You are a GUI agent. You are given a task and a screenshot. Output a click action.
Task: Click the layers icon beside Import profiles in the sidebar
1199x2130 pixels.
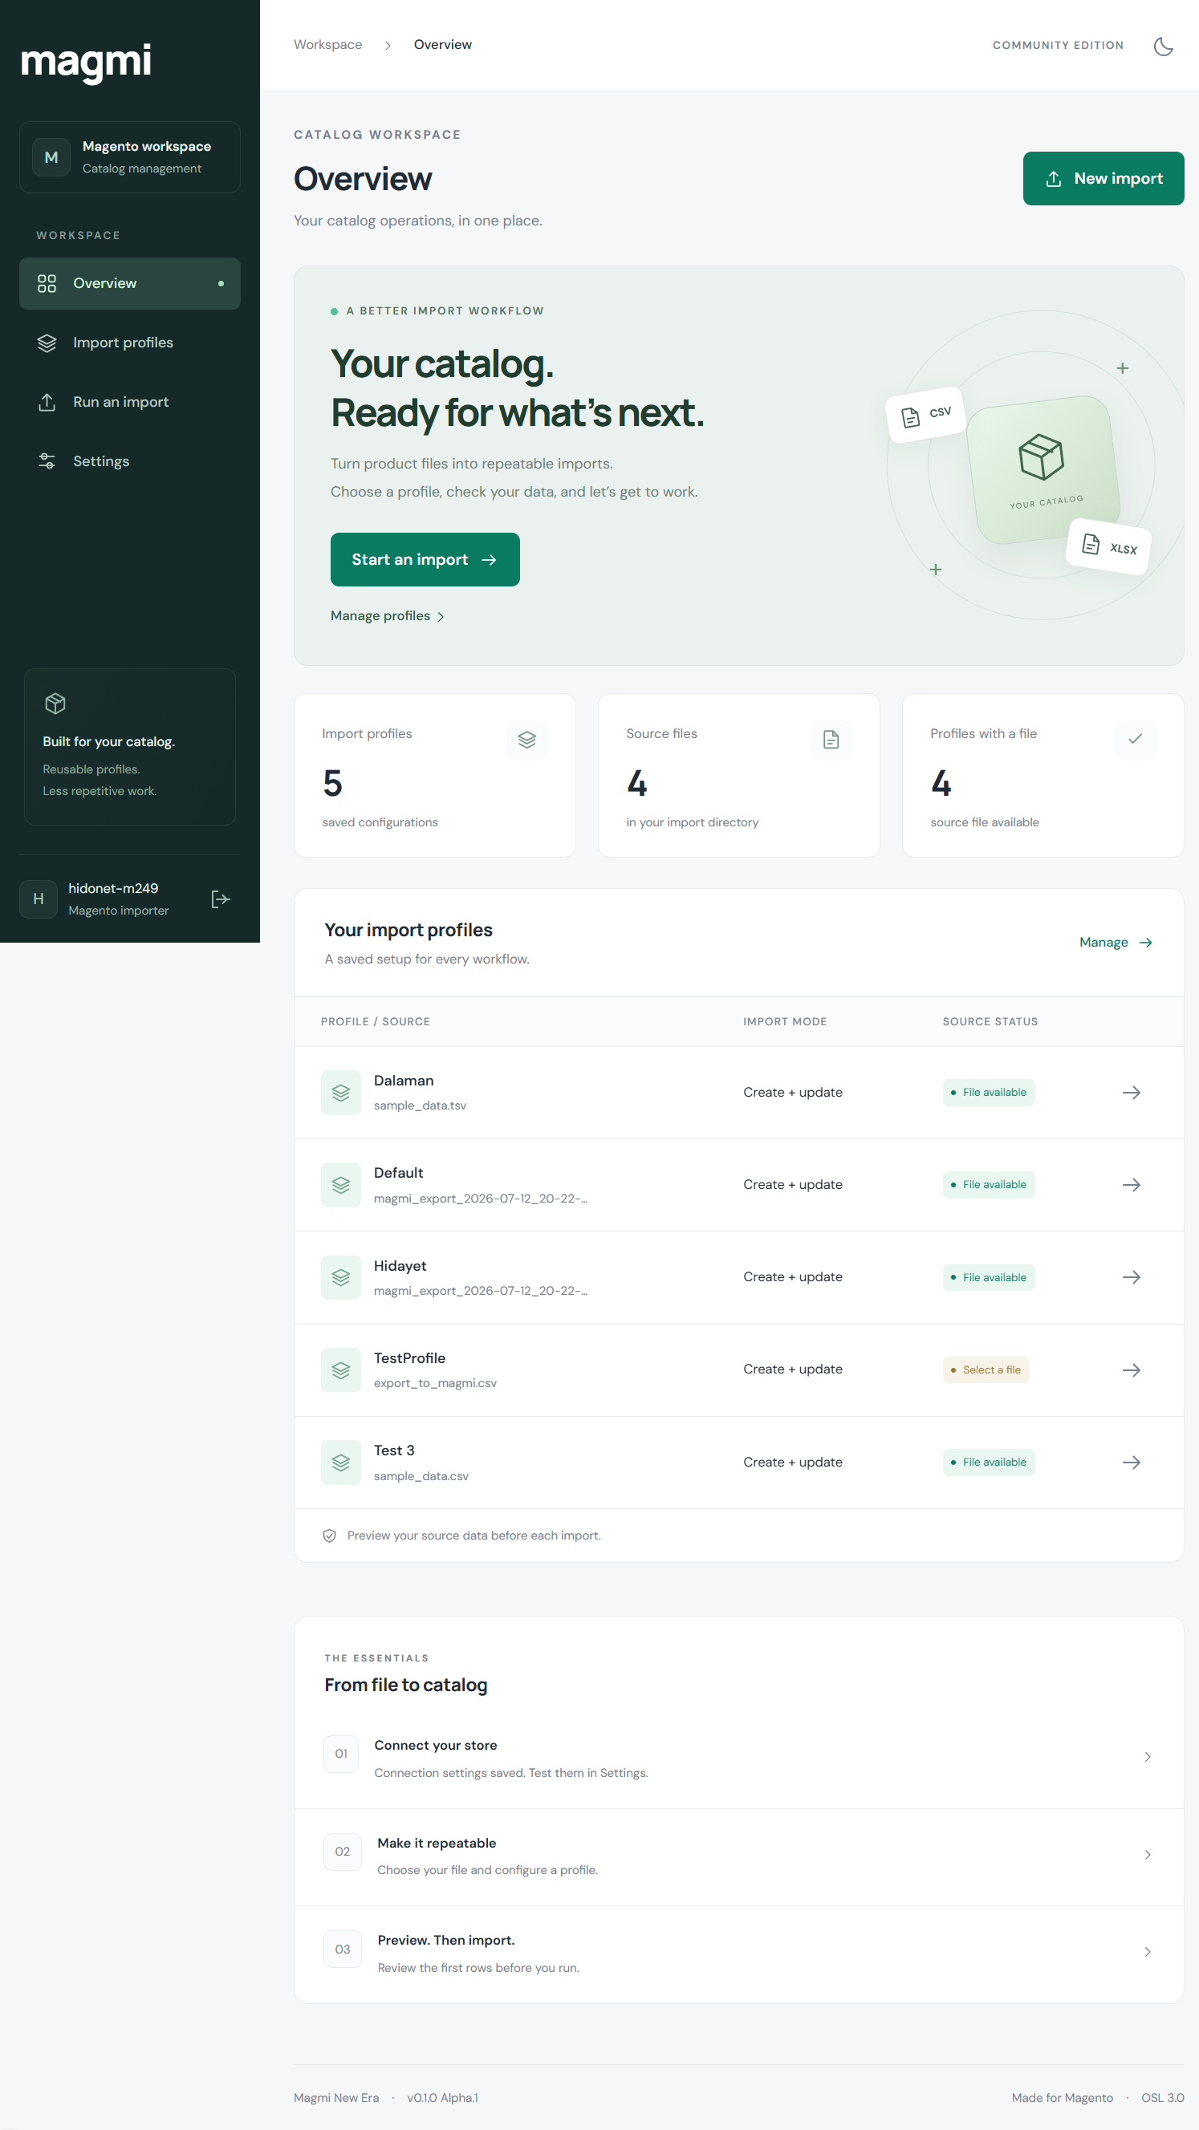(x=47, y=343)
